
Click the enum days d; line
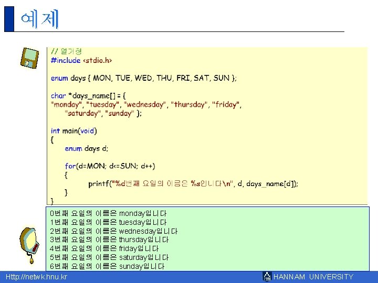coord(86,148)
